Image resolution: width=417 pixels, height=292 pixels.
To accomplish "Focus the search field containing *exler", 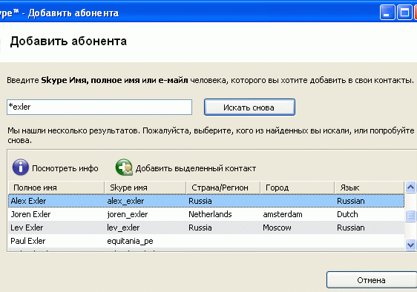I will (x=99, y=107).
